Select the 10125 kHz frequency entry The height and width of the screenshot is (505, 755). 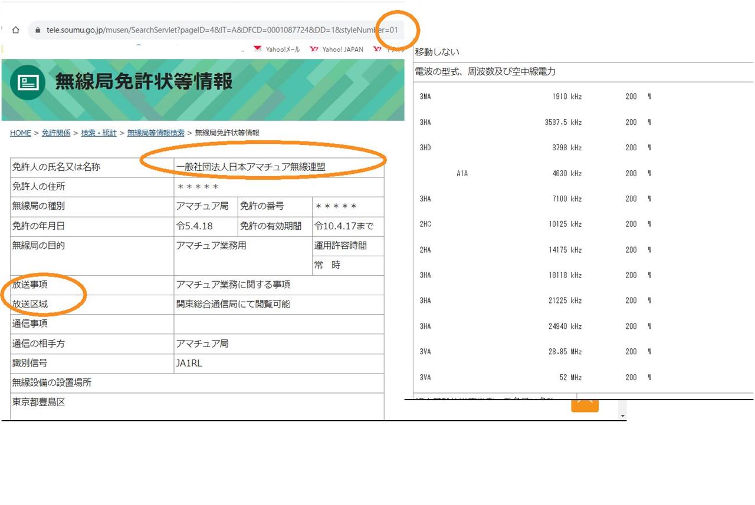pos(565,225)
